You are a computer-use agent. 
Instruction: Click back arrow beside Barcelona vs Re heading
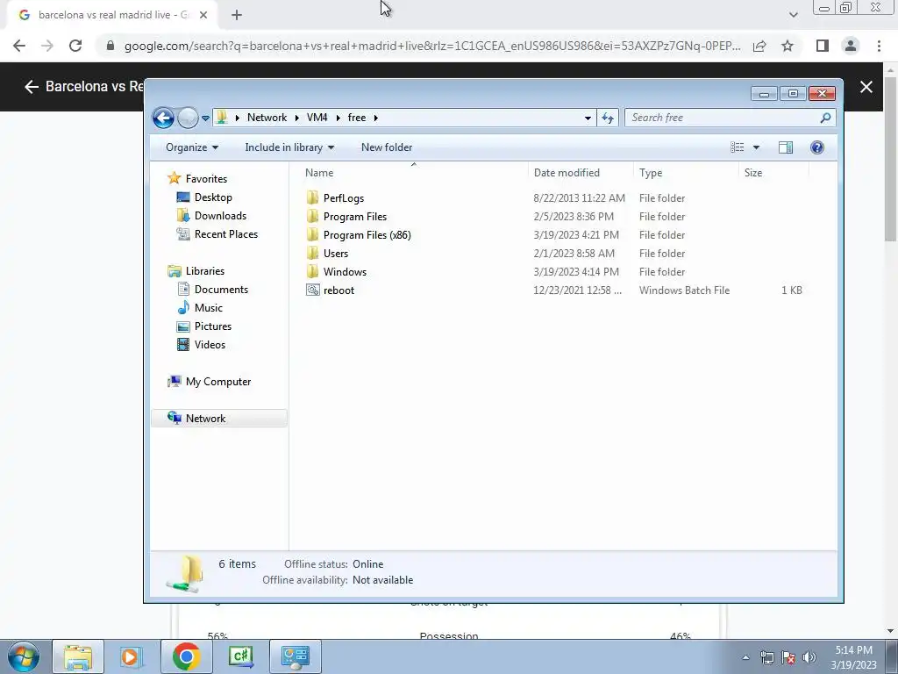pos(31,87)
